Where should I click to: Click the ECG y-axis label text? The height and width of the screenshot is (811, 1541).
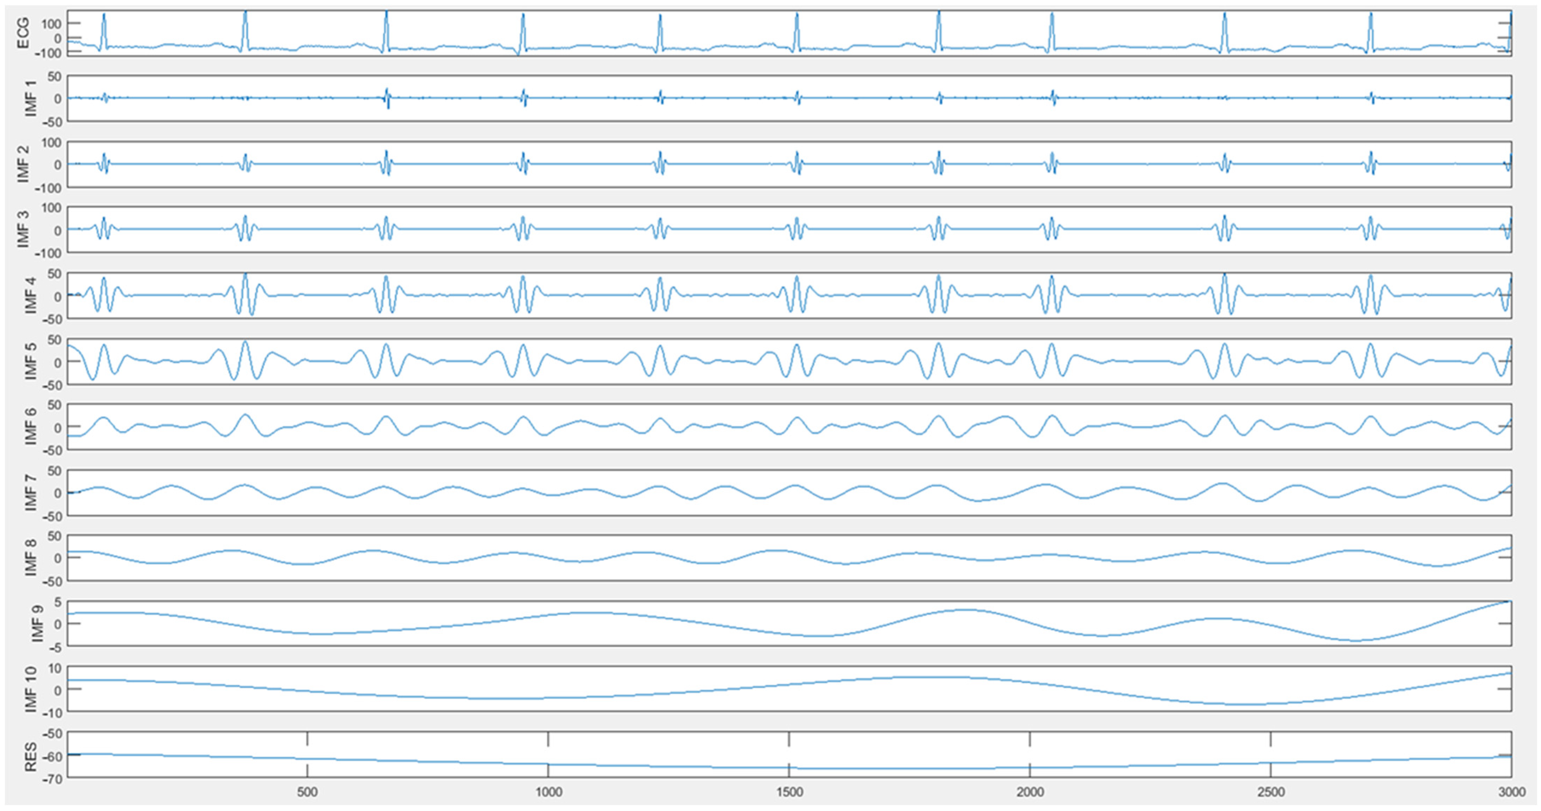(x=23, y=33)
